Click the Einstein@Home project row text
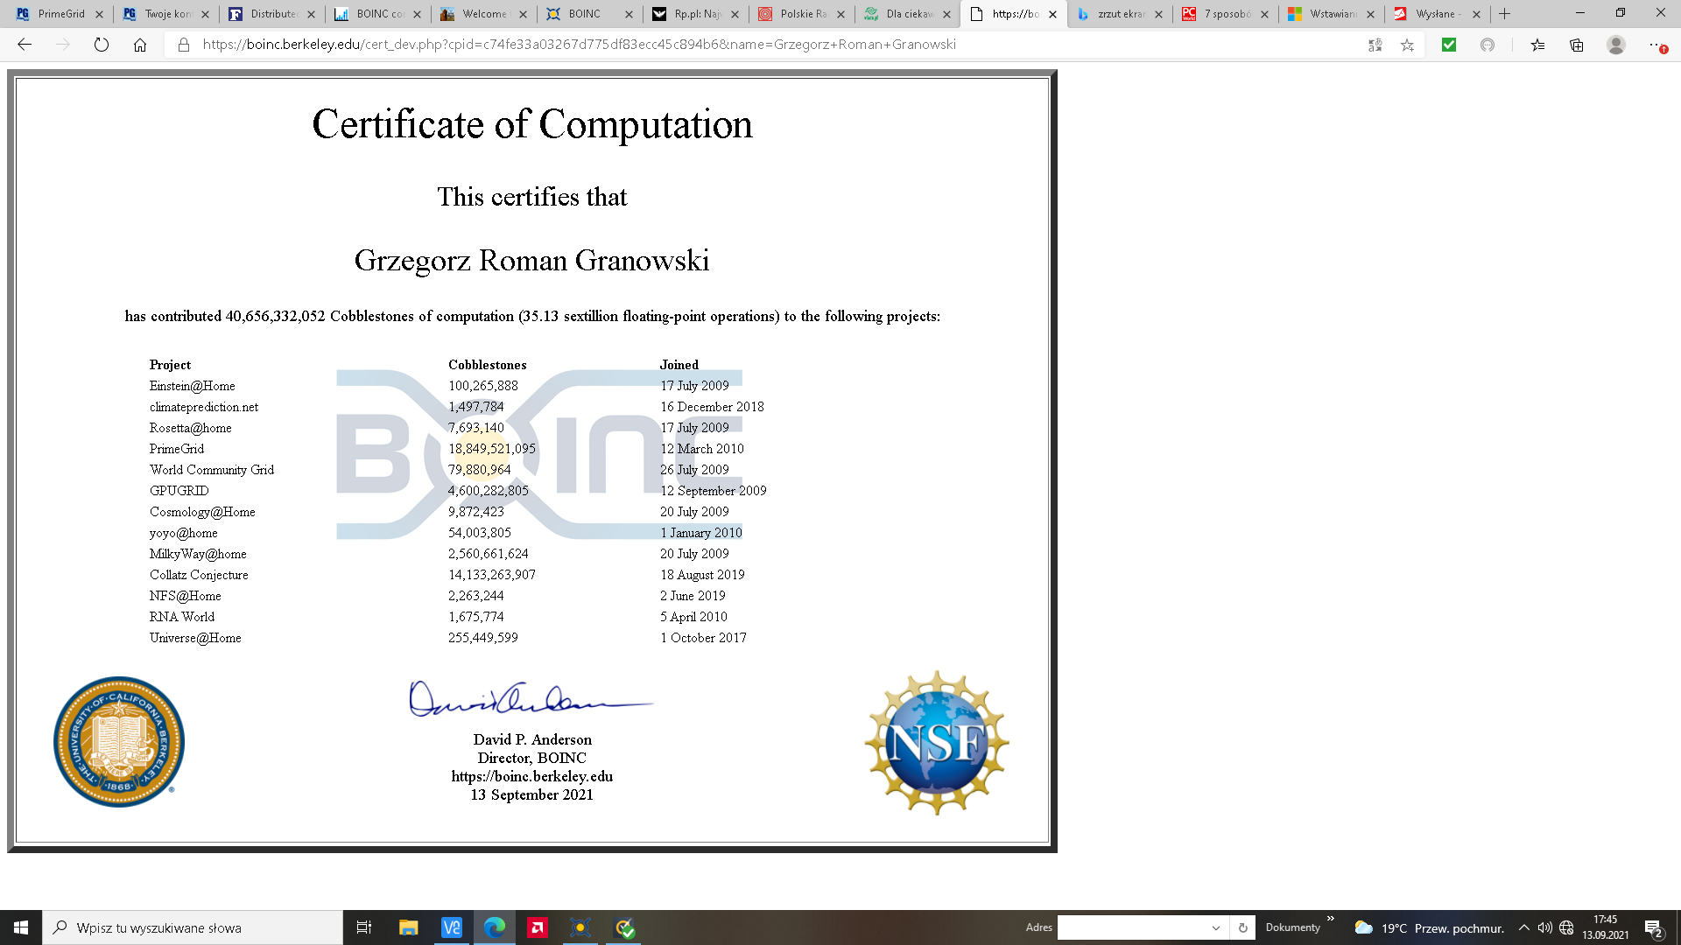The image size is (1681, 945). (192, 386)
